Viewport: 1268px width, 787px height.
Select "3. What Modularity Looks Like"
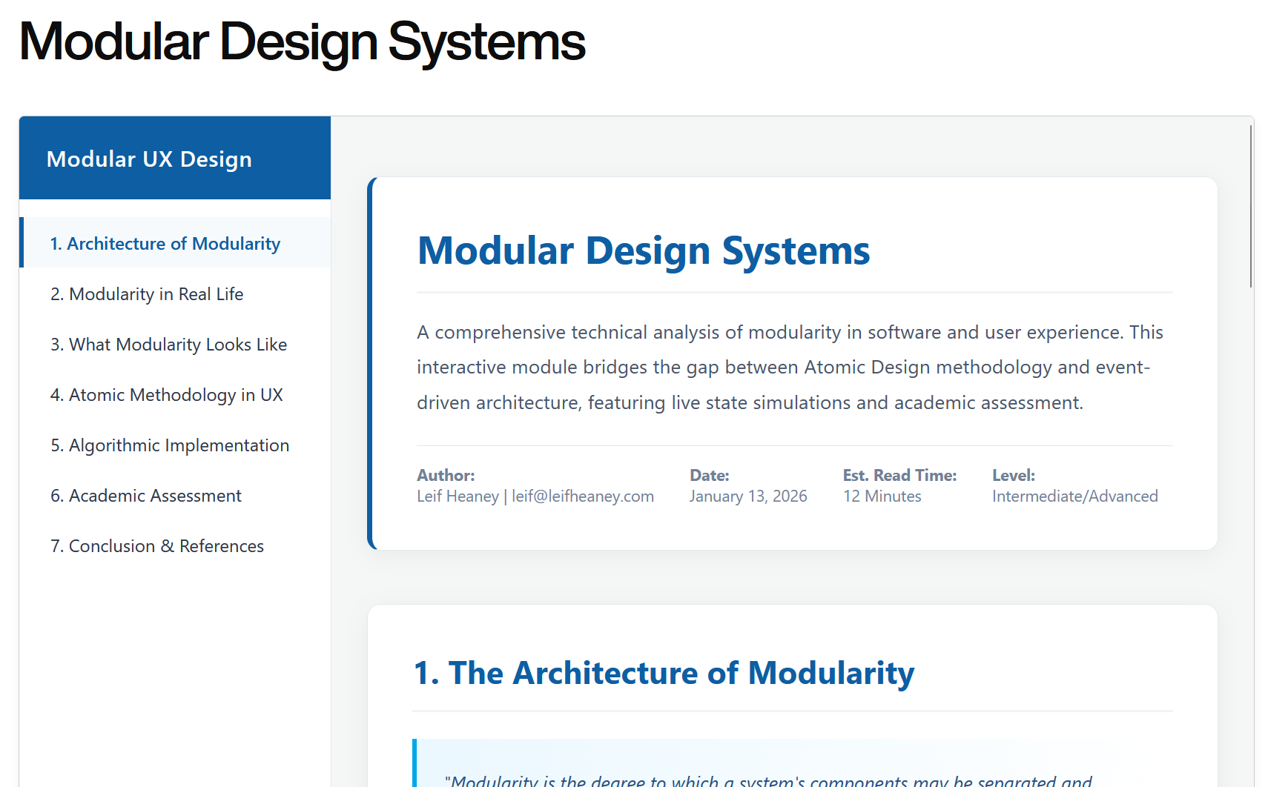168,344
